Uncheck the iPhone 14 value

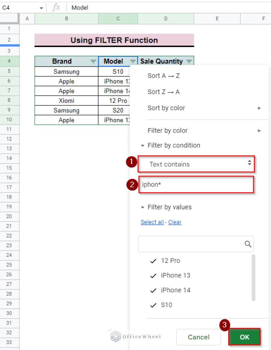click(x=153, y=290)
